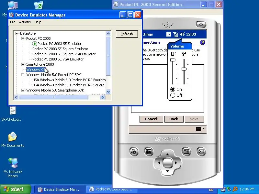Expand the Smartphone 2003 node
Viewport: 259px width, 194px height.
click(x=23, y=64)
